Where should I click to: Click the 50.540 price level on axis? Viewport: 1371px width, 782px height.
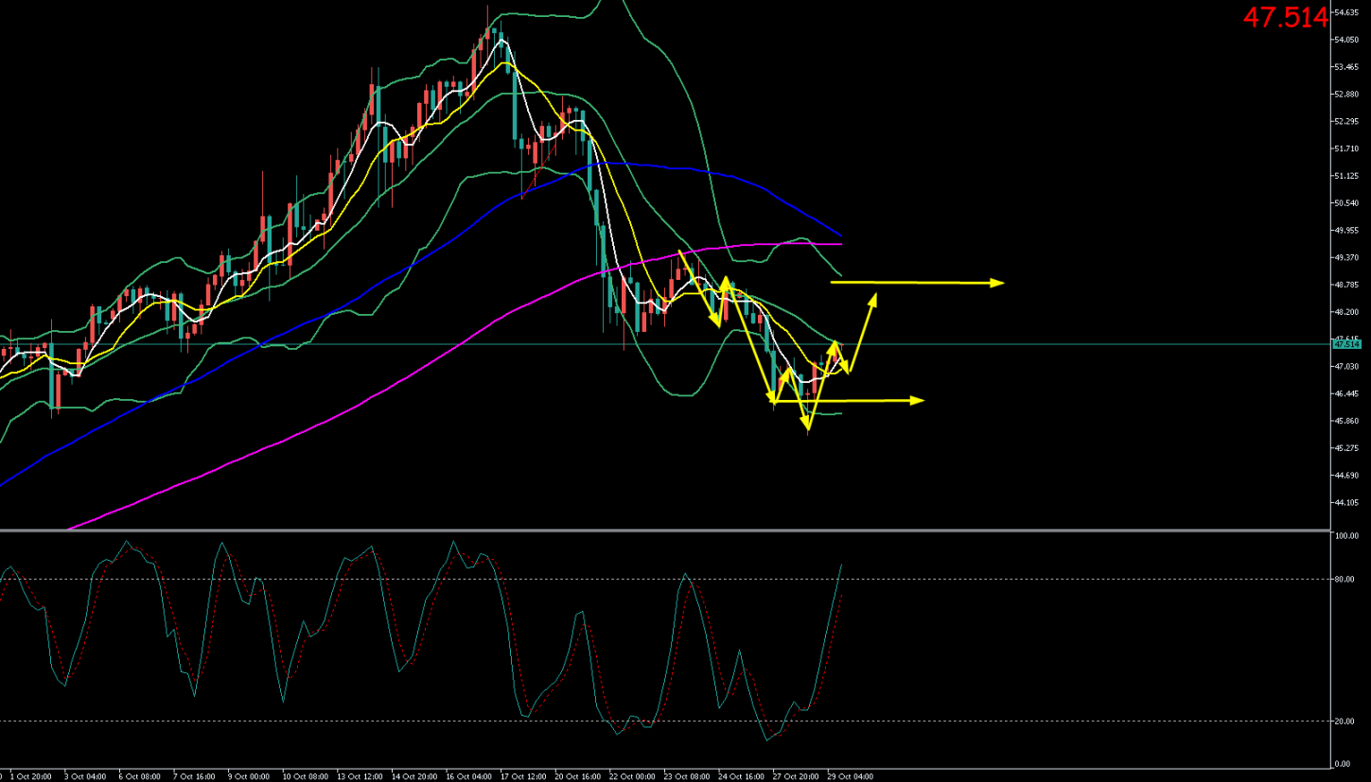tap(1345, 203)
